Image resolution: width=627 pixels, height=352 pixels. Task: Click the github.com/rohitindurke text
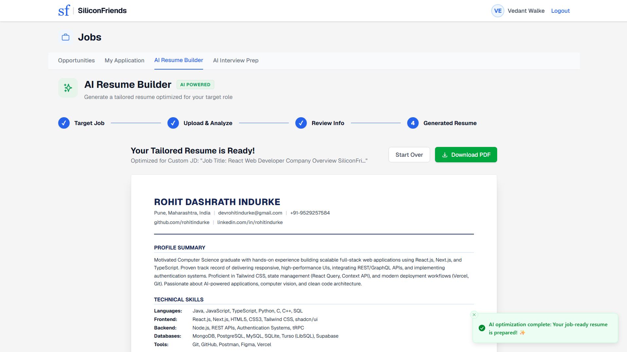[182, 222]
